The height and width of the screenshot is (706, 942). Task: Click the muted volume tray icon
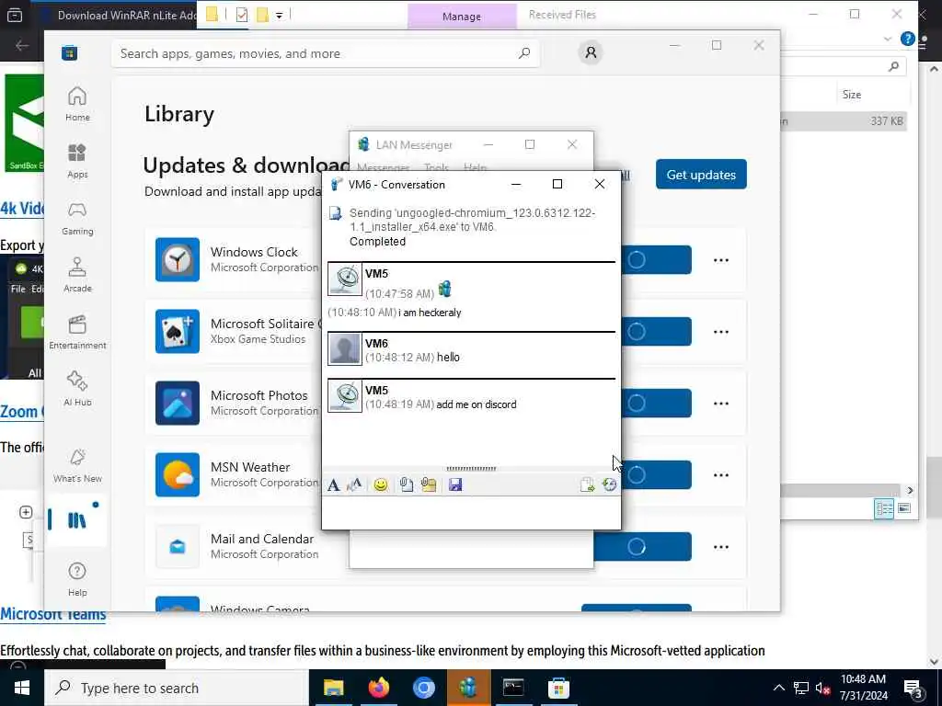[823, 688]
